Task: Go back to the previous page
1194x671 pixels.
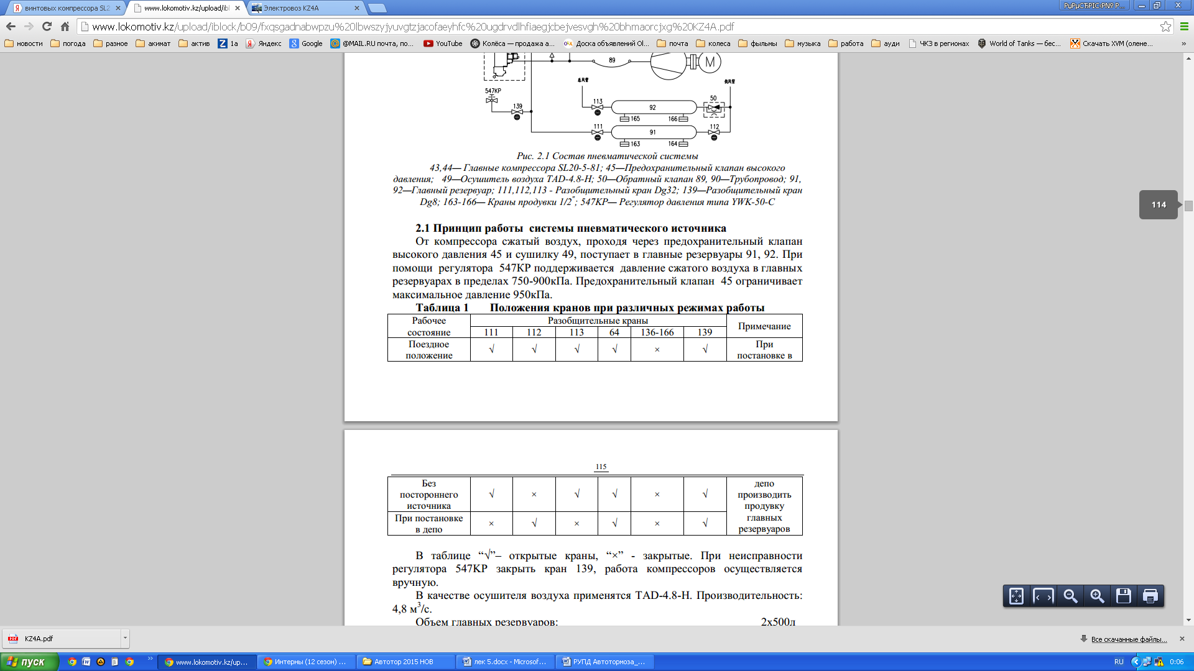Action: pyautogui.click(x=11, y=26)
